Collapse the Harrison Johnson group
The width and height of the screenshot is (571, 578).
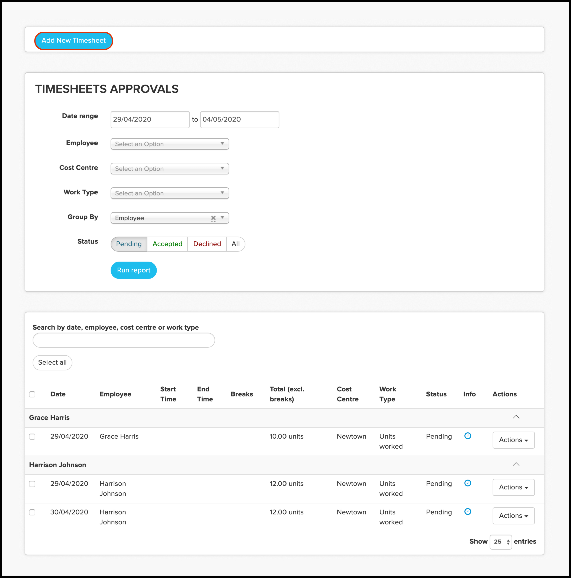[x=516, y=465]
